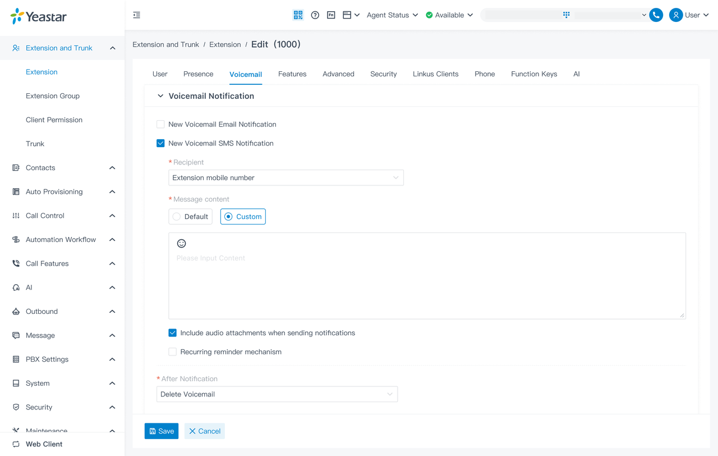The height and width of the screenshot is (456, 718).
Task: Switch to the Presence tab
Action: [198, 74]
